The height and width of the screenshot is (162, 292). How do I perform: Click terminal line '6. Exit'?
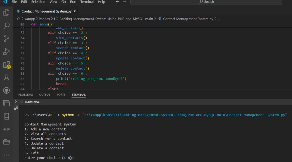click(31, 153)
